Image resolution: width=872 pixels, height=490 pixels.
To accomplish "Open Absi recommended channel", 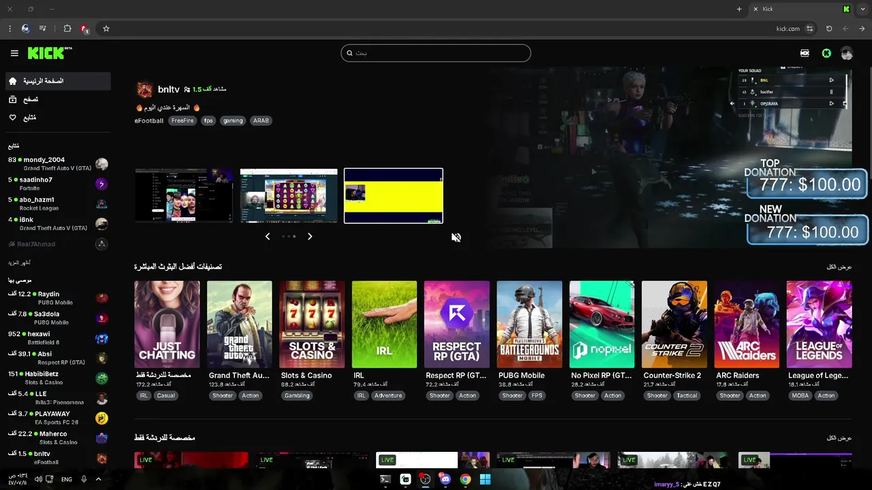I will point(57,358).
